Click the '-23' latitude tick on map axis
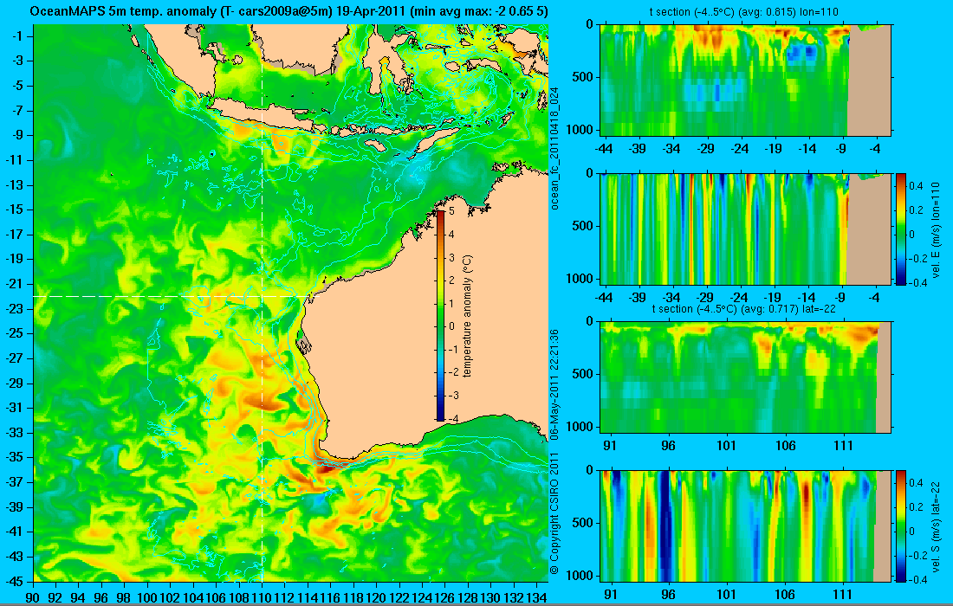Image resolution: width=953 pixels, height=606 pixels. (x=14, y=308)
